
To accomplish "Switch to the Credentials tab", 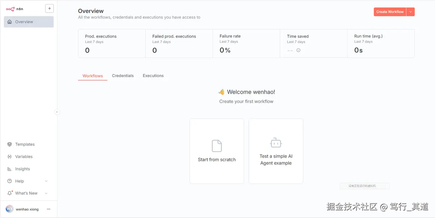I will pos(123,76).
